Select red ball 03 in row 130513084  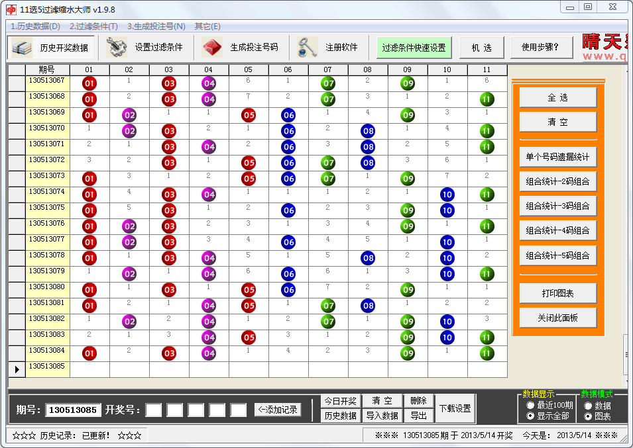[x=169, y=353]
